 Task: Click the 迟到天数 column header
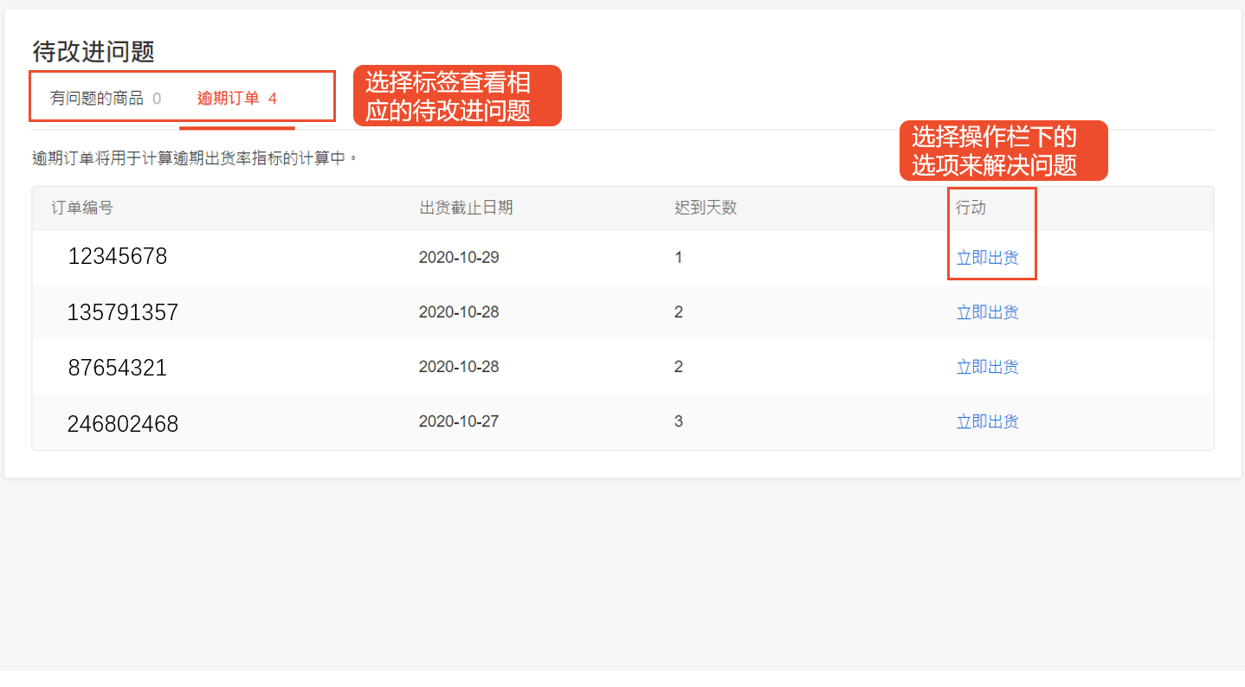click(706, 209)
